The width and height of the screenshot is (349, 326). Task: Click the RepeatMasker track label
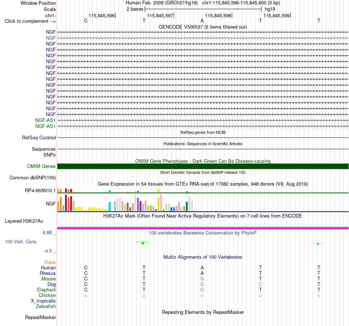[40, 317]
